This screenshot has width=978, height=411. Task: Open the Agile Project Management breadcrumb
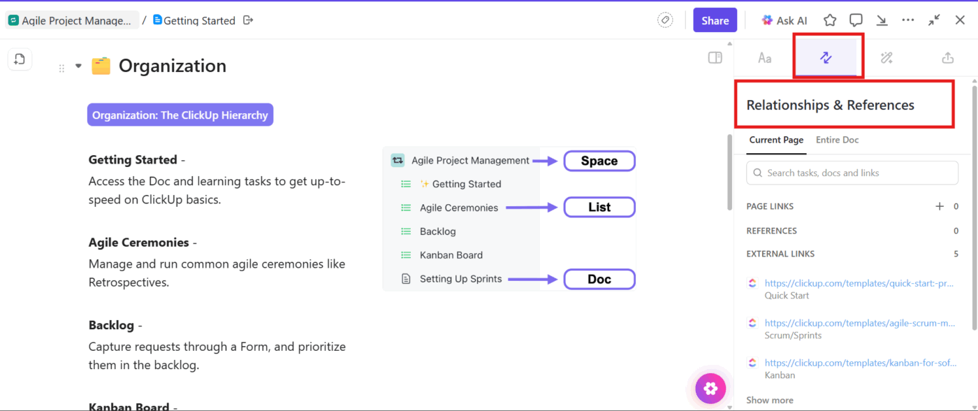70,20
